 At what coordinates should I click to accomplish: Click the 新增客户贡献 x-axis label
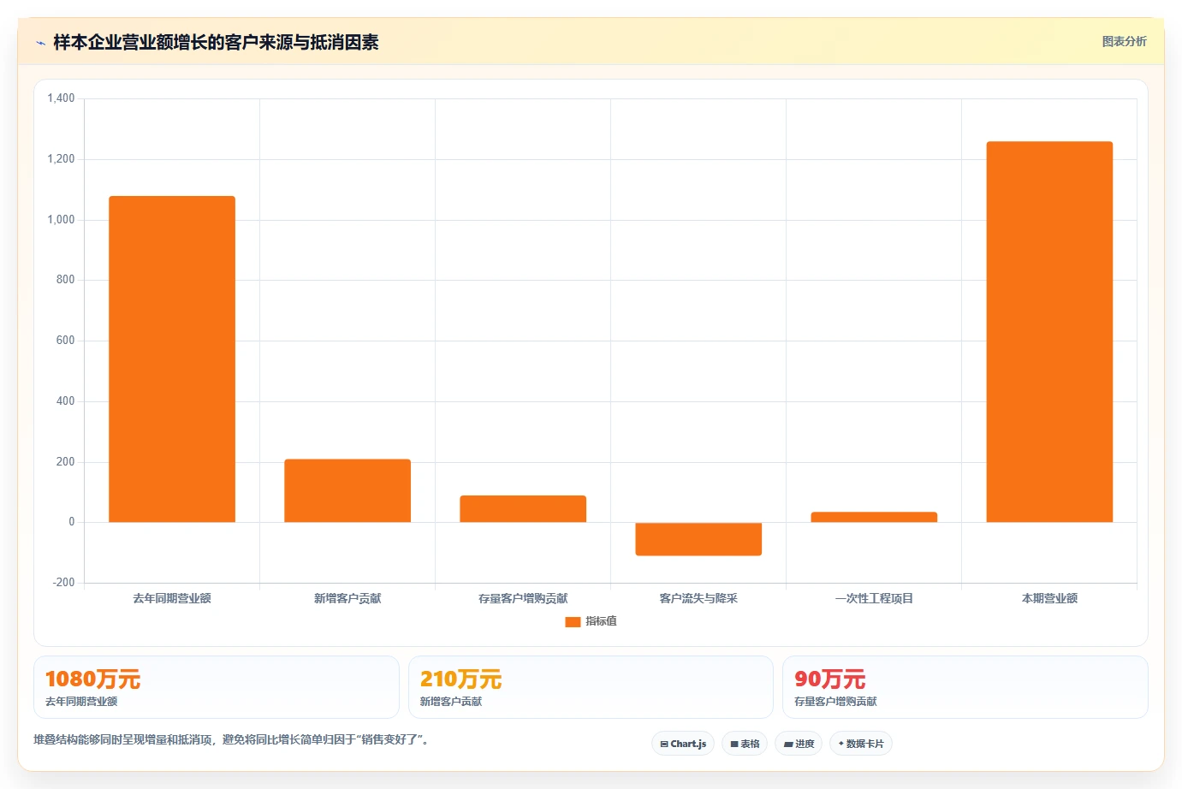347,598
